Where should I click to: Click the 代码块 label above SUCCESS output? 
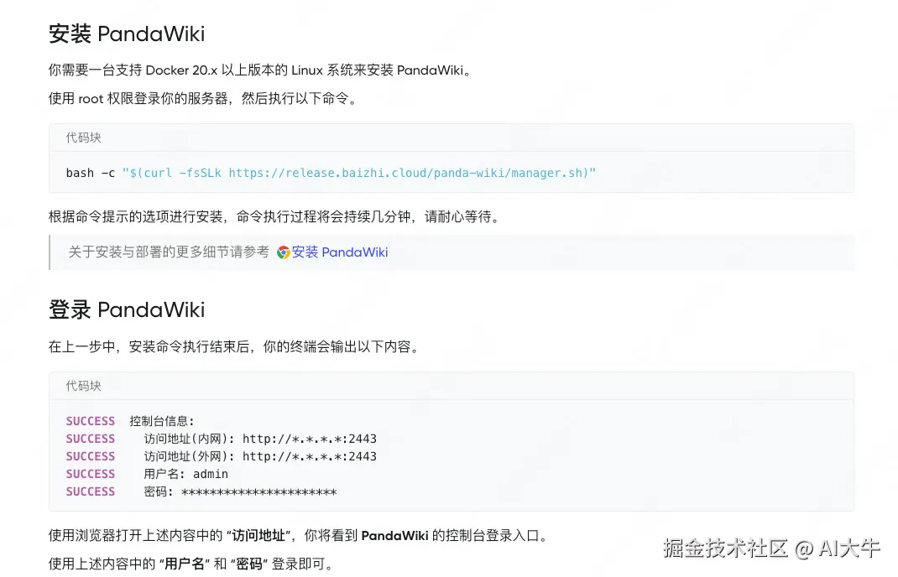point(84,386)
